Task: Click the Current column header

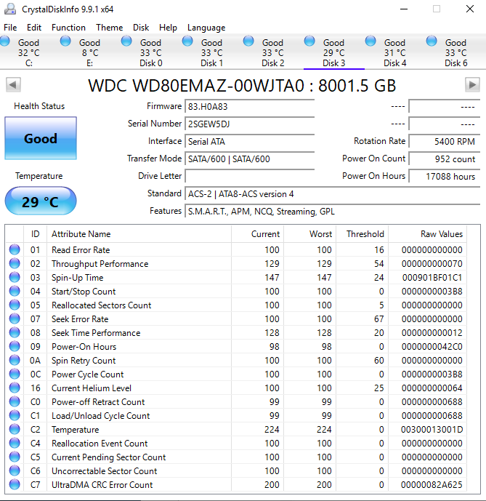Action: tap(257, 234)
